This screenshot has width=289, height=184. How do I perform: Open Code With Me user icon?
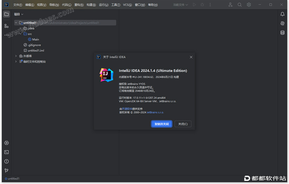pos(230,5)
